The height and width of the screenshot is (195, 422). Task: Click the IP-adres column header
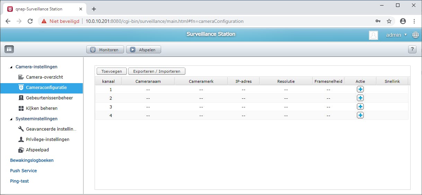[244, 81]
